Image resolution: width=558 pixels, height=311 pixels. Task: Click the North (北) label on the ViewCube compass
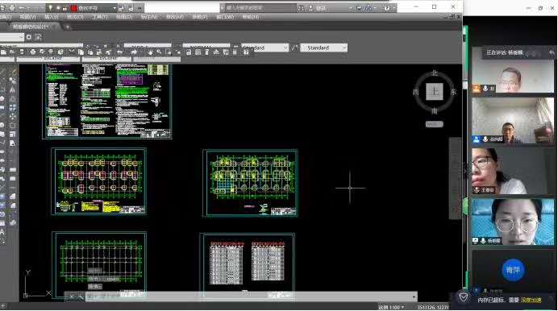tap(435, 73)
